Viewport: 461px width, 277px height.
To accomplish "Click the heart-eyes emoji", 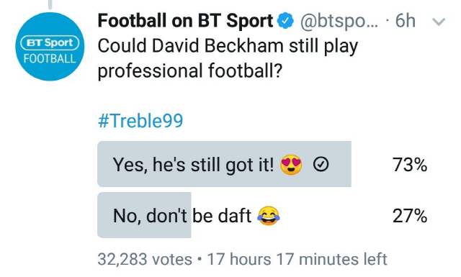I will coord(291,164).
